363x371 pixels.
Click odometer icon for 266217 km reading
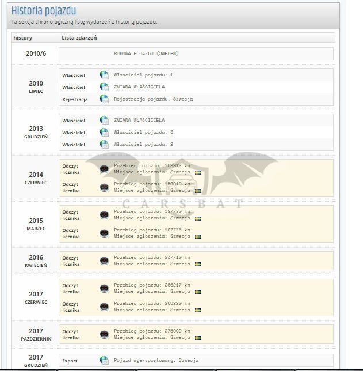click(104, 288)
